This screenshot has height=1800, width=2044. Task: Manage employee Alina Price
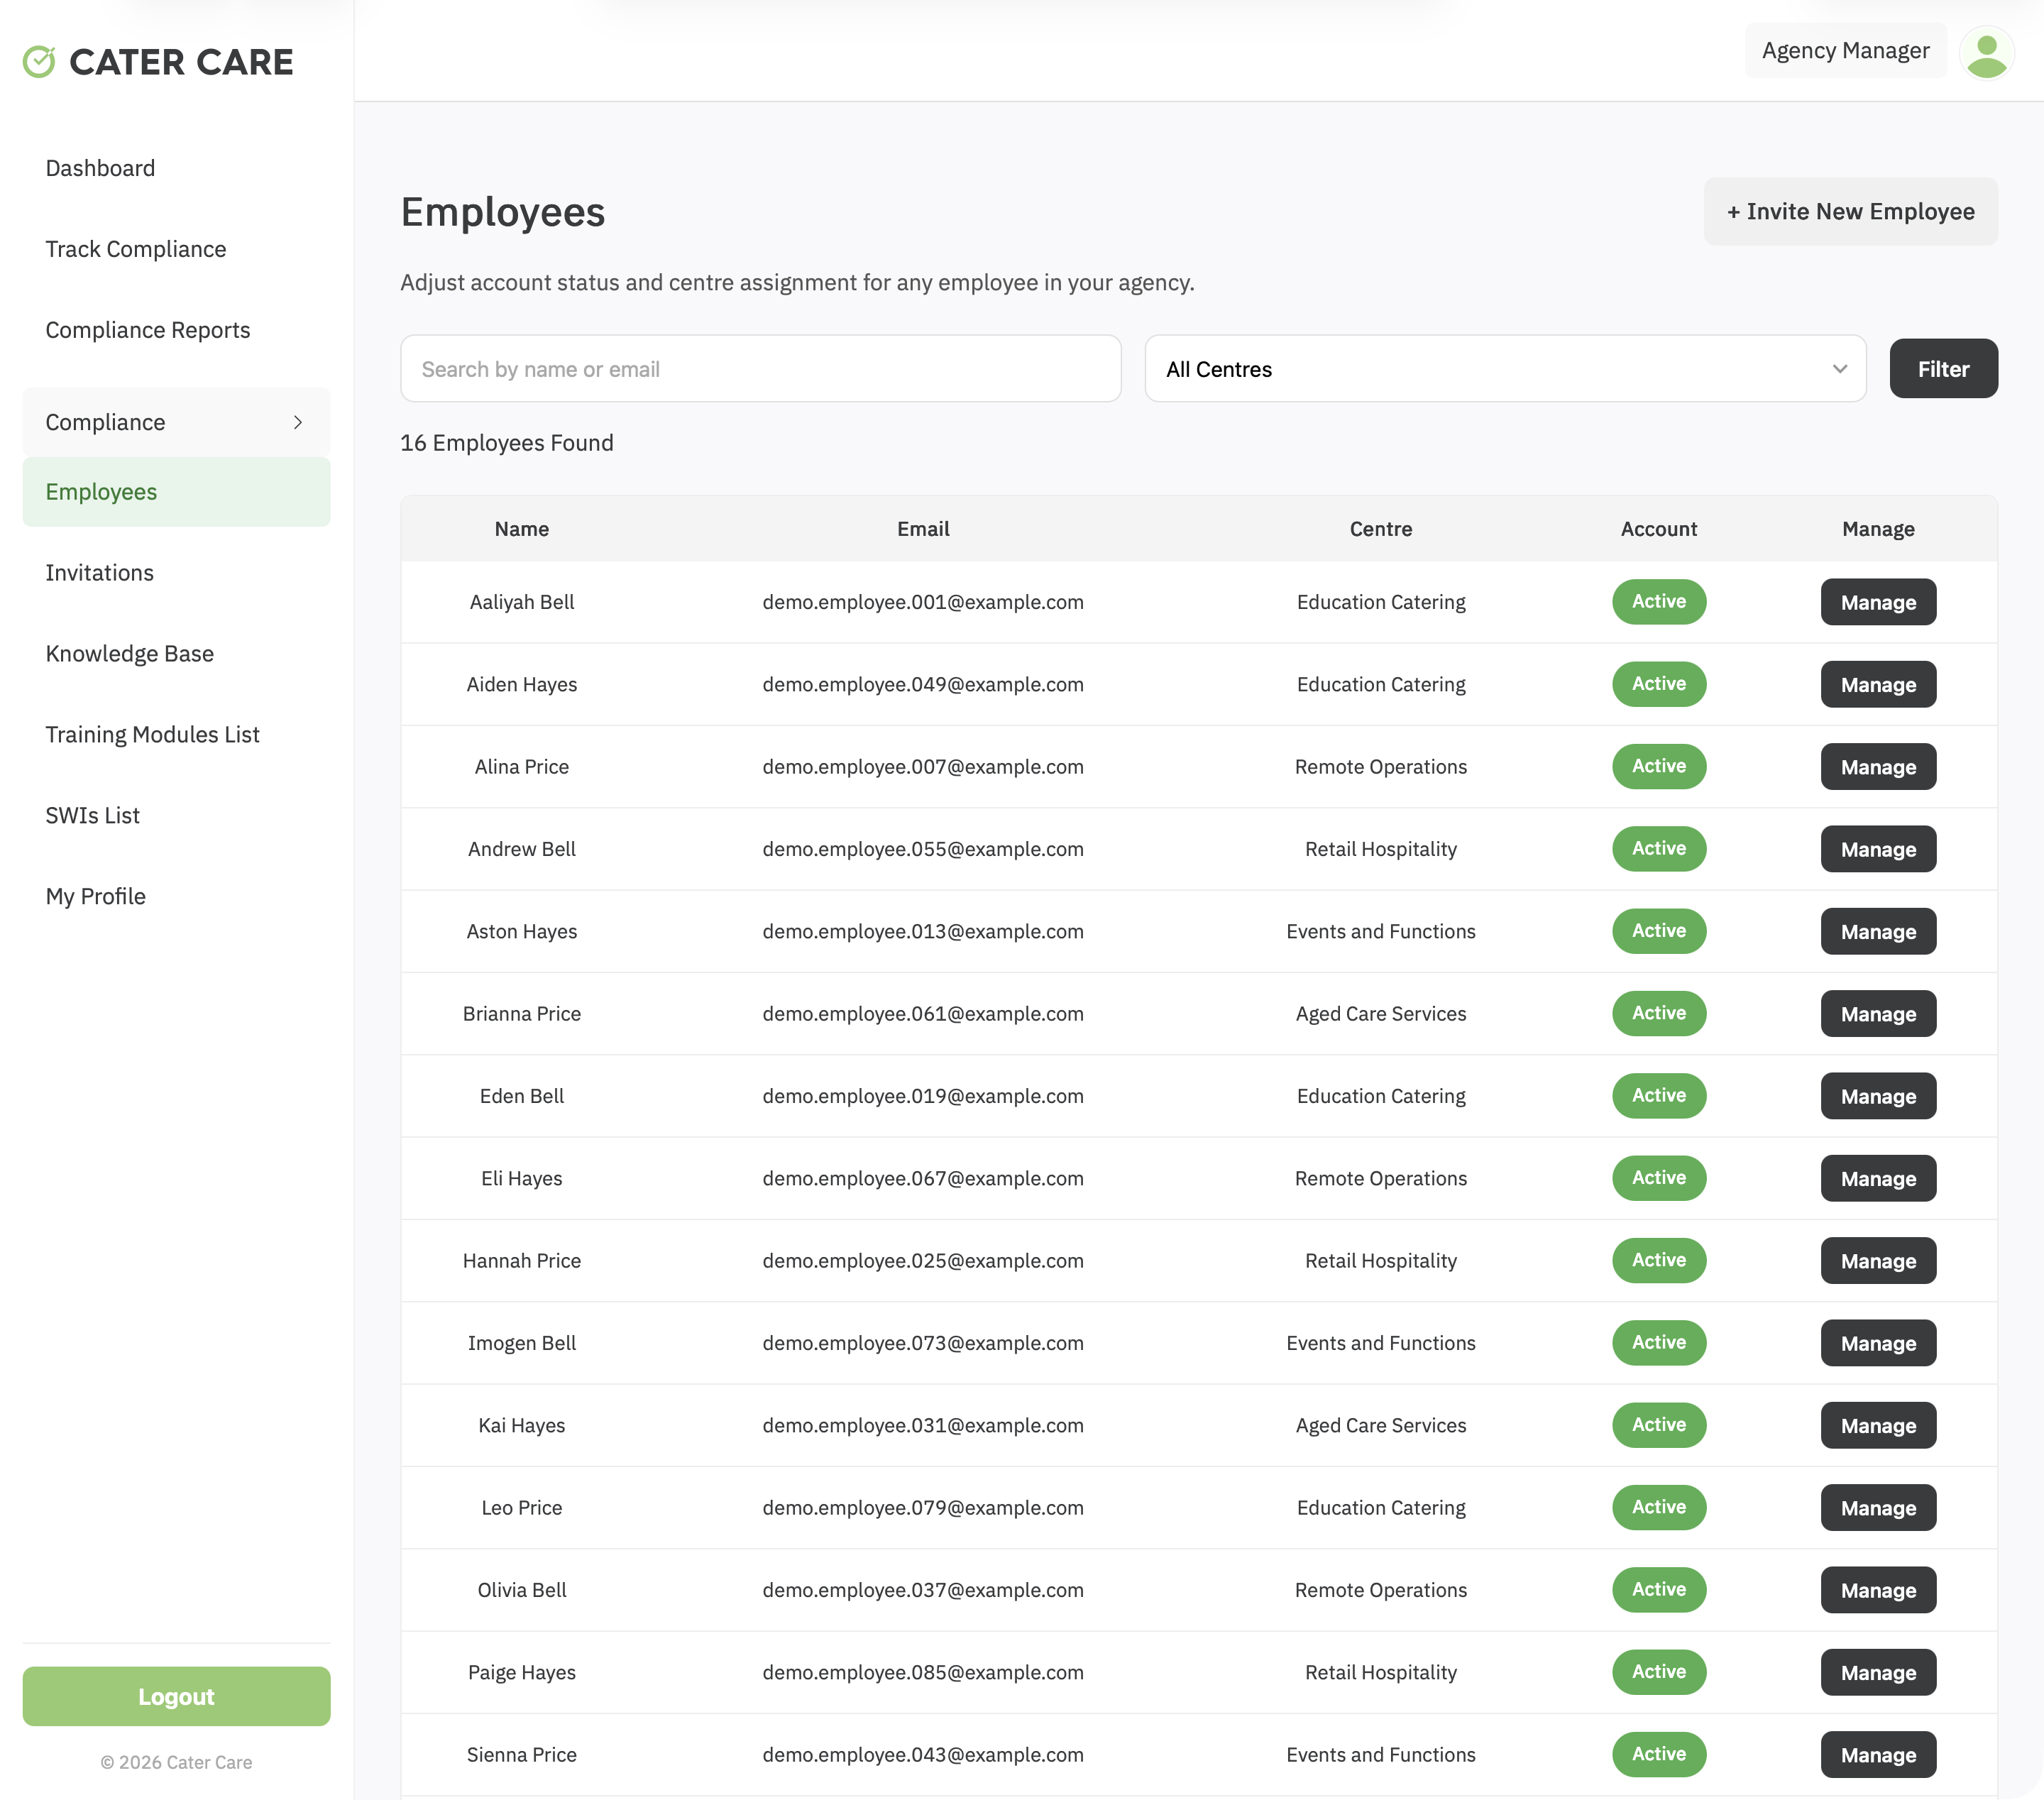point(1878,767)
